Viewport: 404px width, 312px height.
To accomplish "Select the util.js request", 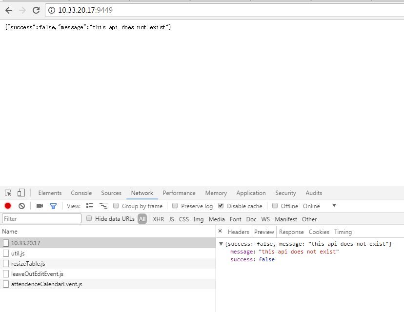I will click(108, 253).
